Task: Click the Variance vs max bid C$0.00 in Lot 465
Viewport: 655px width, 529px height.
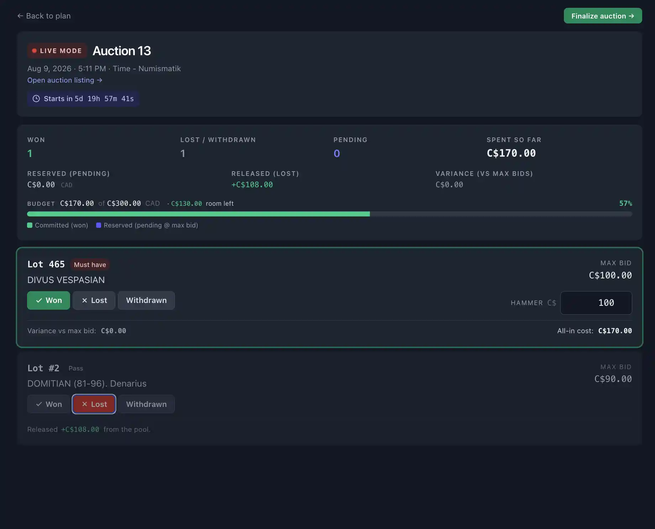Action: click(114, 331)
